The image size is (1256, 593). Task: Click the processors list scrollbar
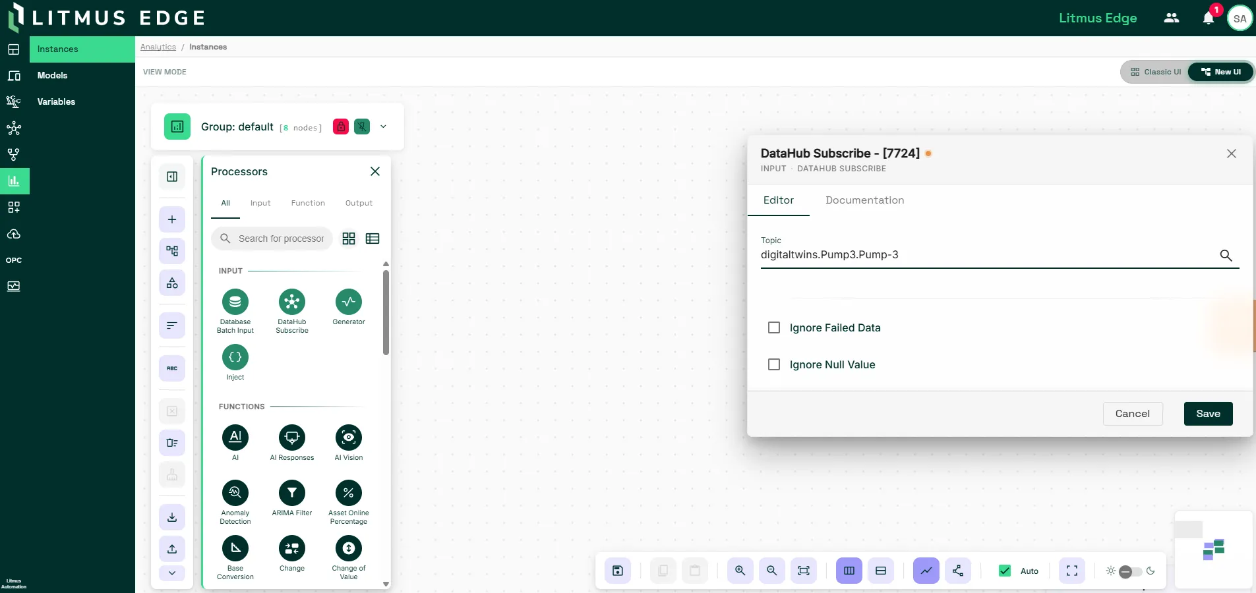coord(386,313)
